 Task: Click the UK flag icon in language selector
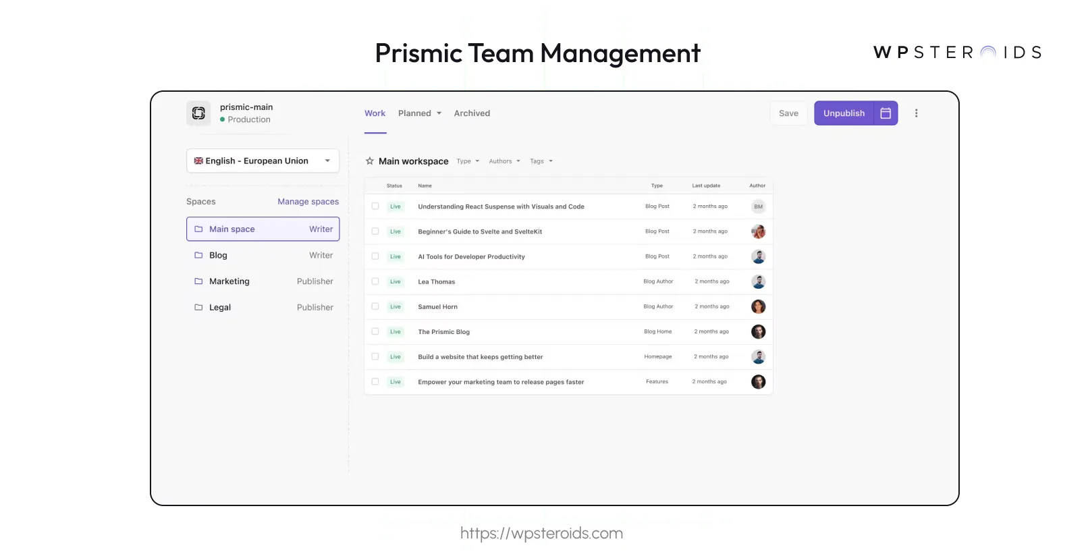(198, 161)
